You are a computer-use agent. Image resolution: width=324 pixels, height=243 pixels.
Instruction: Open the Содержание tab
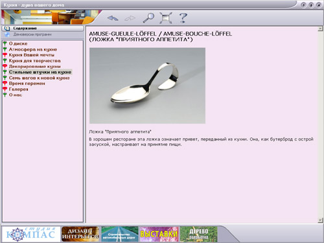pos(43,29)
